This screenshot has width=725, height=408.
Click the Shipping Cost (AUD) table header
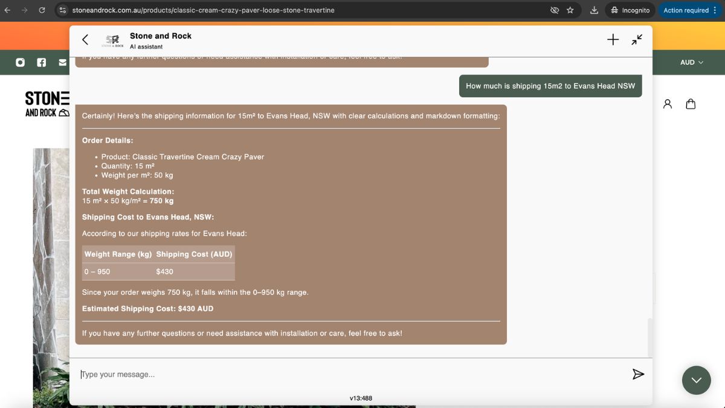tap(194, 254)
